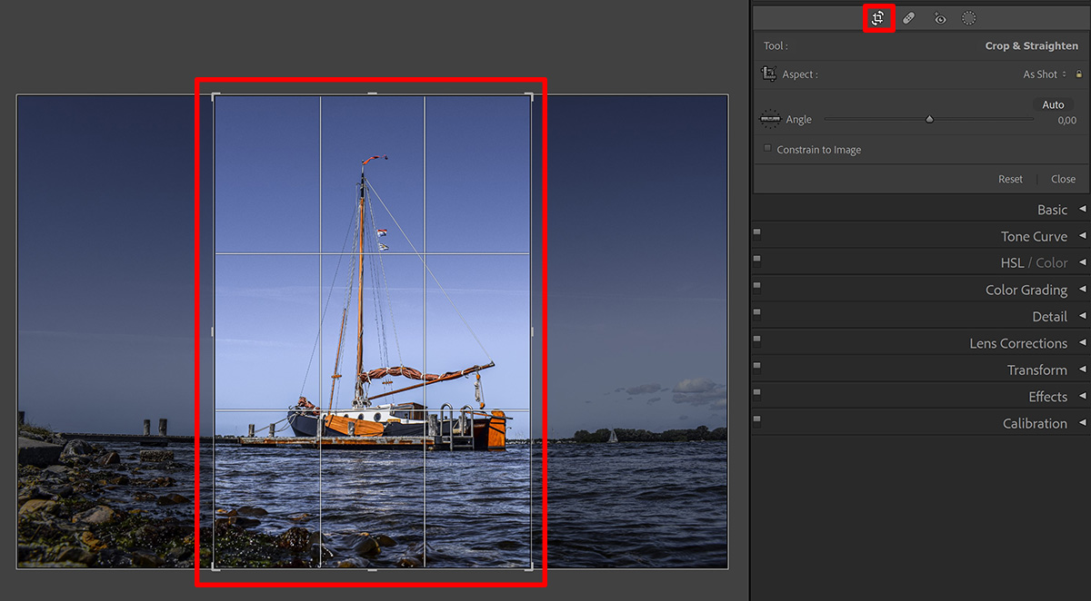This screenshot has width=1091, height=601.
Task: Expand the Basic panel
Action: (1052, 209)
